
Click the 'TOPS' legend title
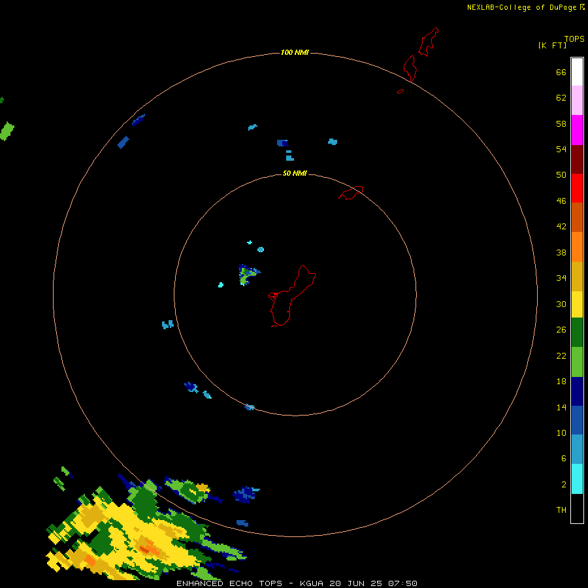click(574, 39)
